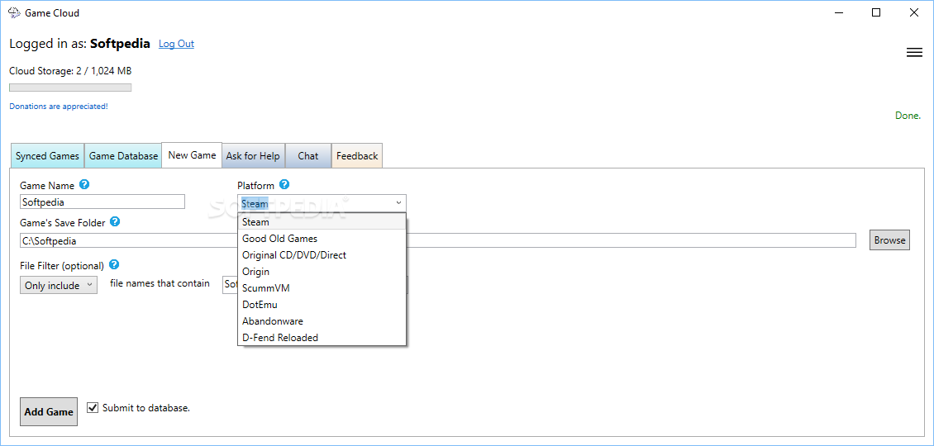
Task: Click the Browse button
Action: coord(890,240)
